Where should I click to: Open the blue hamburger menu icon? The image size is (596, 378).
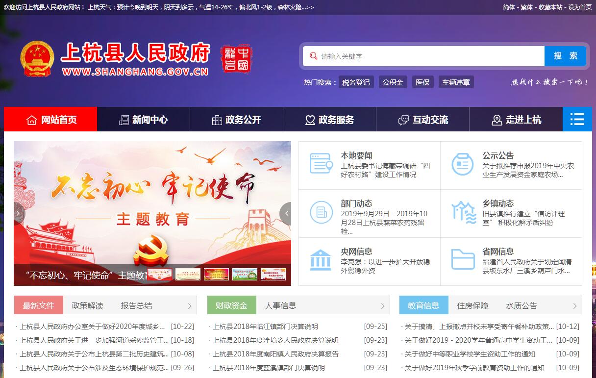pos(577,119)
